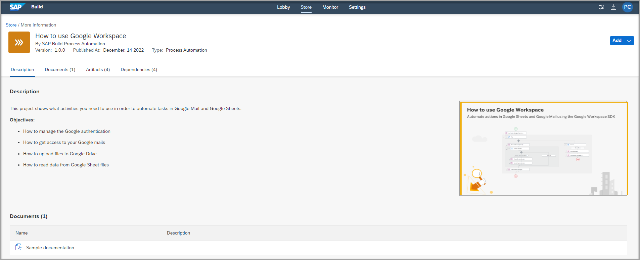The height and width of the screenshot is (260, 640).
Task: Click 'How to upload files to Google Drive'
Action: [60, 154]
